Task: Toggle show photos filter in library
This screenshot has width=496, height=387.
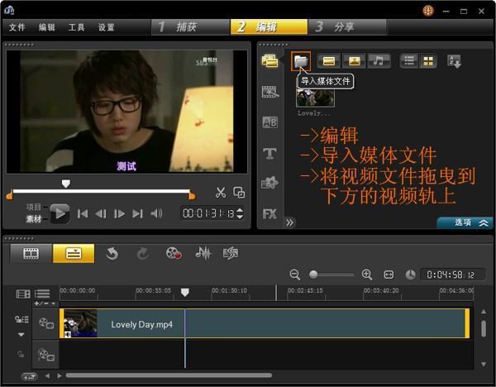Action: pos(355,60)
